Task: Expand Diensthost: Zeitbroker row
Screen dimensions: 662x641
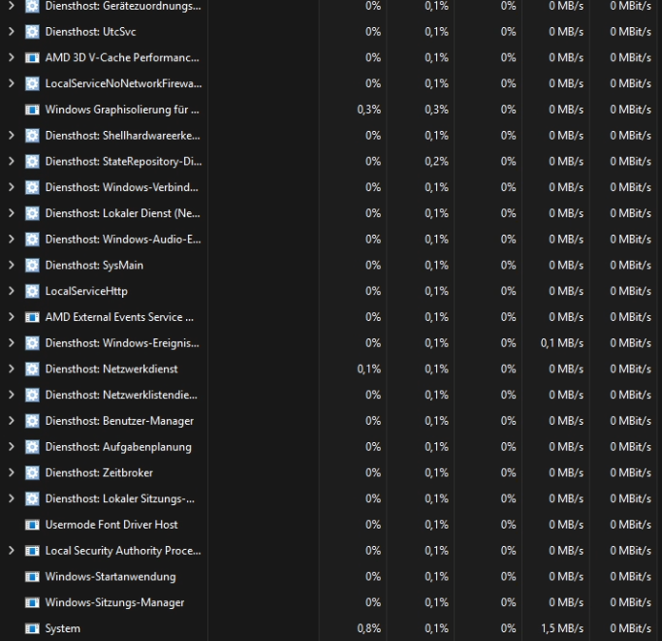Action: coord(12,473)
